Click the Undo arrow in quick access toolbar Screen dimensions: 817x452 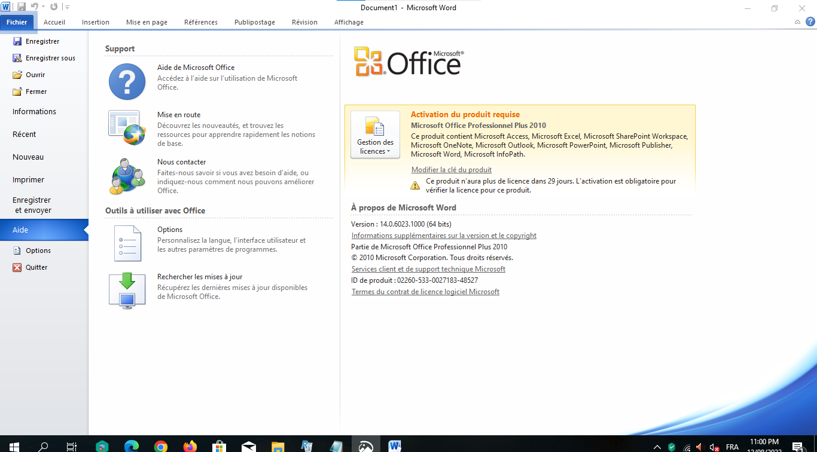[x=34, y=7]
